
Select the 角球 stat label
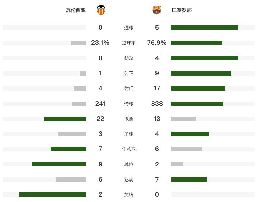click(x=129, y=134)
